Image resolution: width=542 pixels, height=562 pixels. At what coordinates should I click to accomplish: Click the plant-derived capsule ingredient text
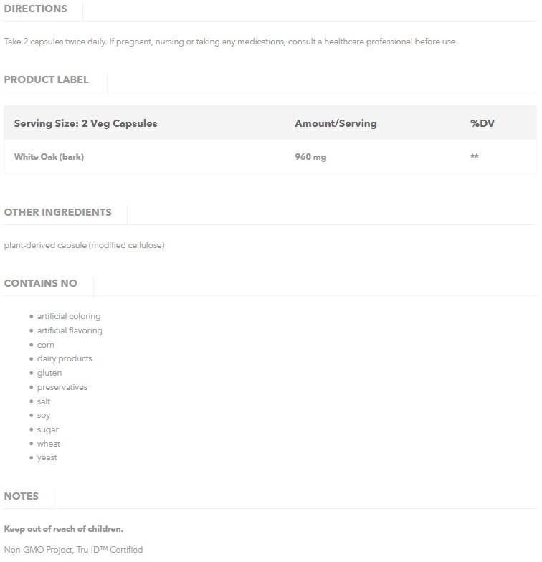point(85,245)
